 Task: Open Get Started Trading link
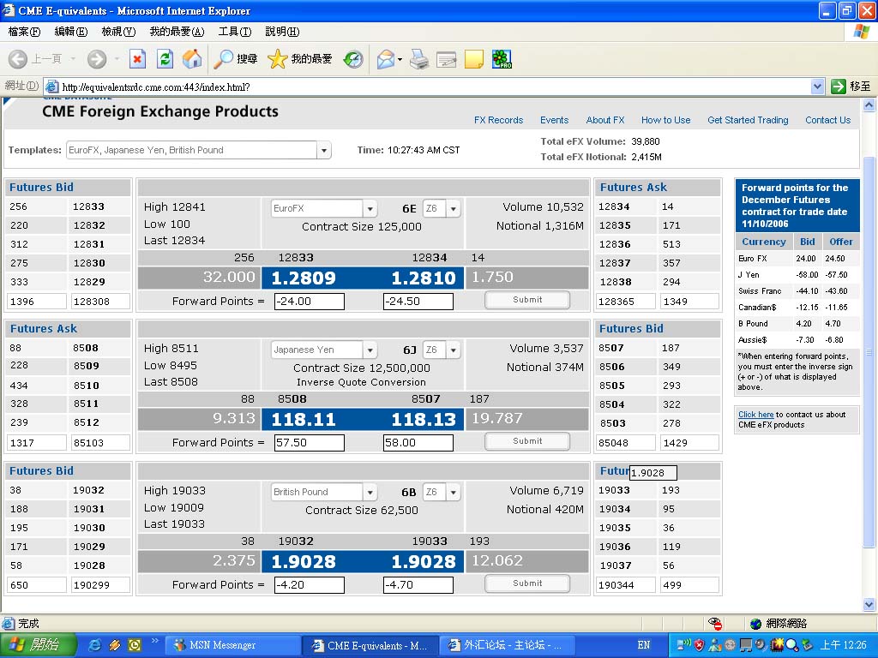[x=748, y=120]
